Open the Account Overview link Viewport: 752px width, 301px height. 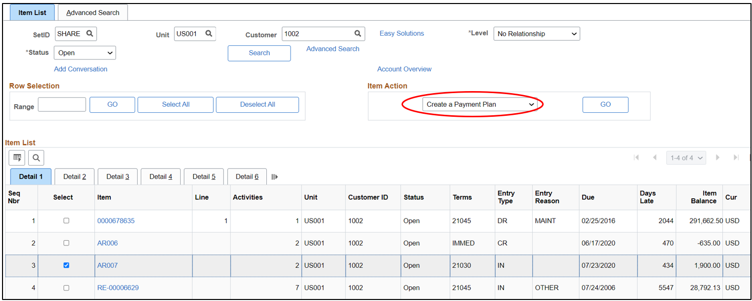(x=404, y=69)
